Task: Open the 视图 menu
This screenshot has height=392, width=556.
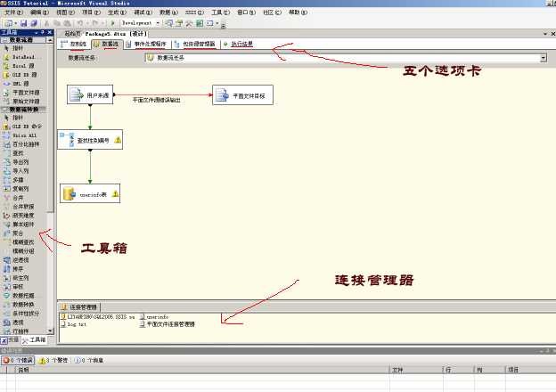Action: pos(65,12)
